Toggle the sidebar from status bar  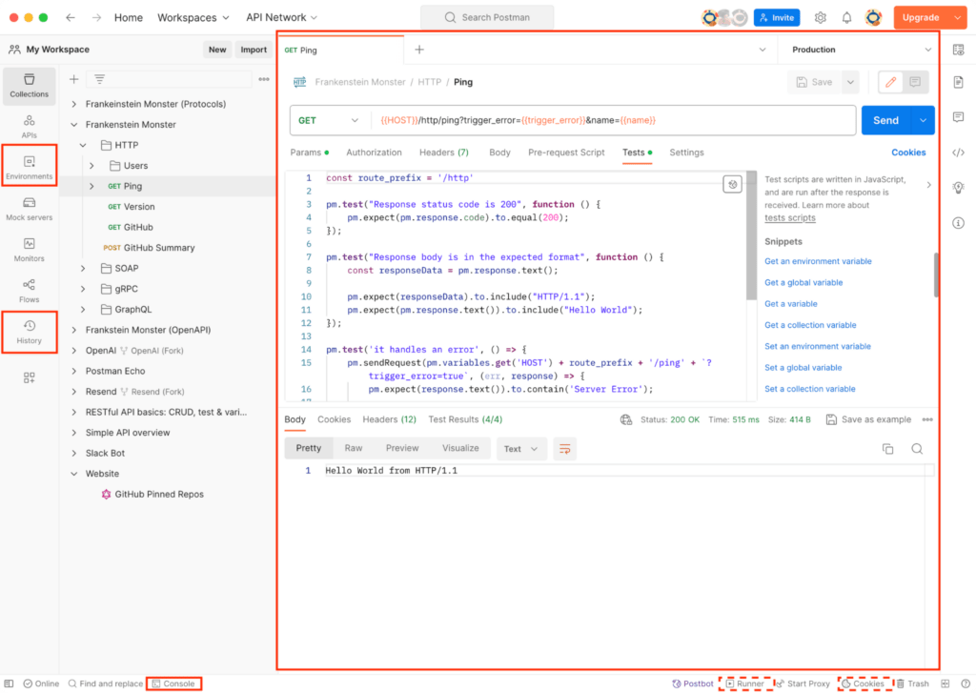9,683
